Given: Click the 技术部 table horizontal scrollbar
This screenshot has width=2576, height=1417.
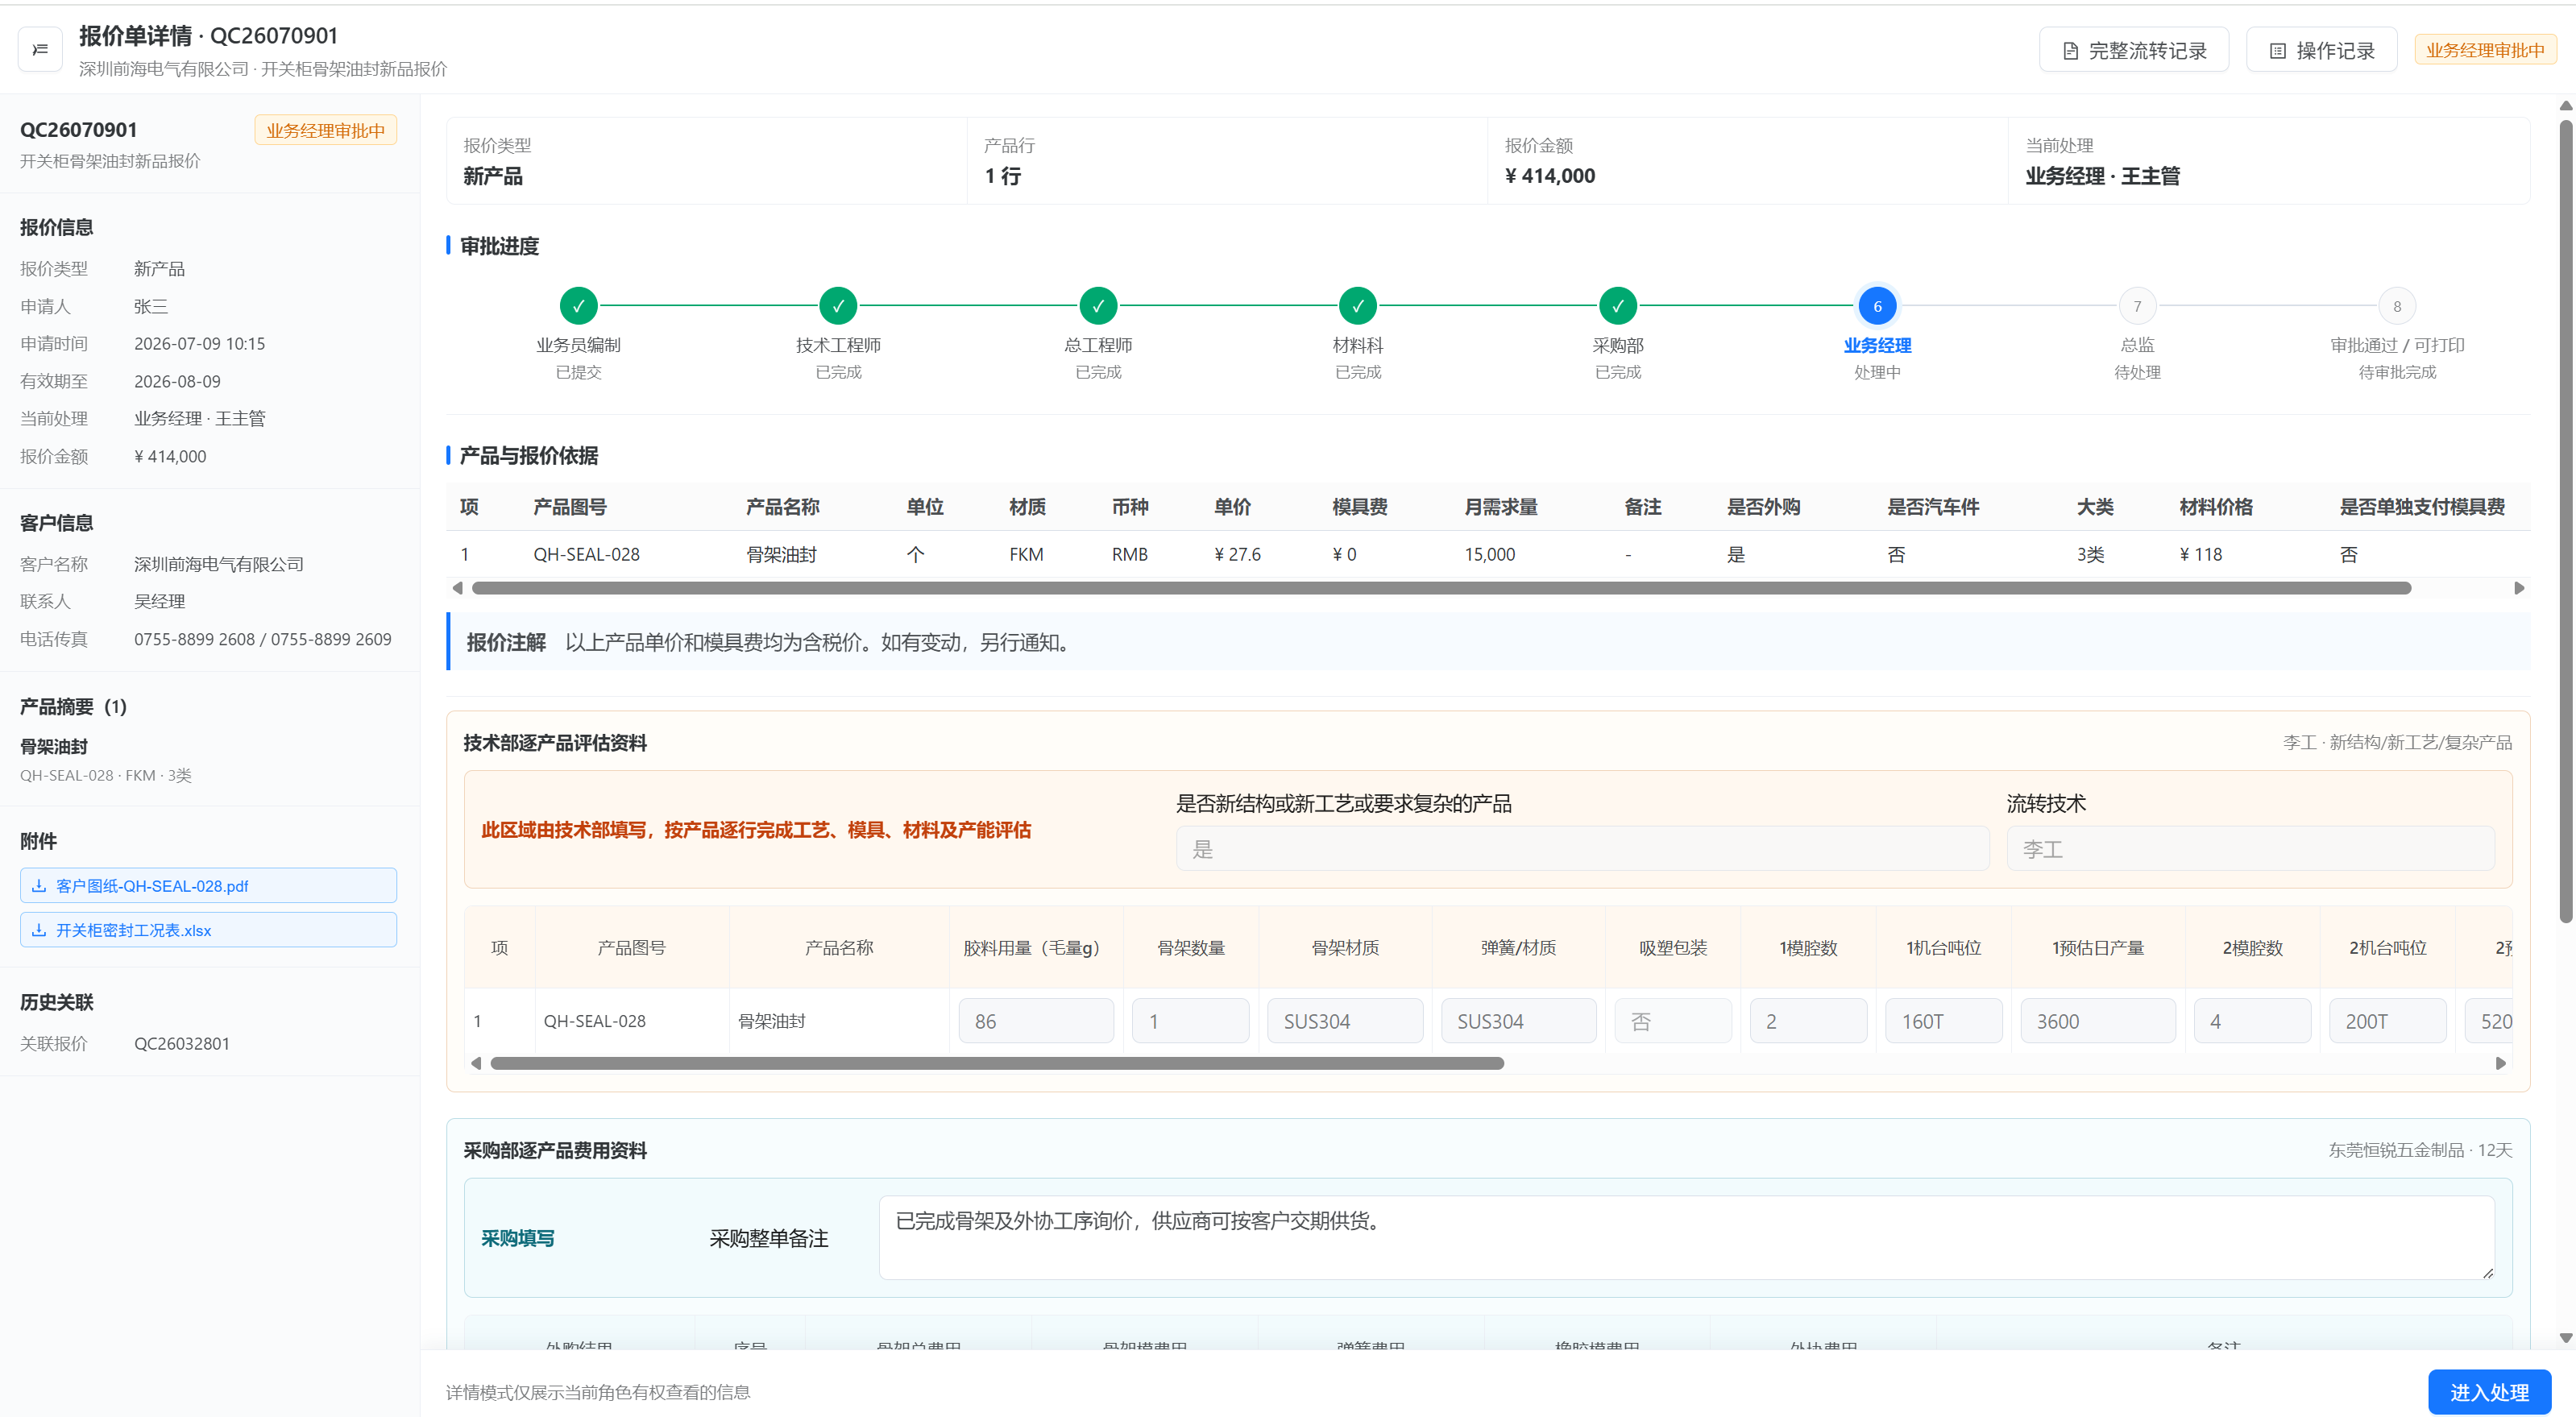Looking at the screenshot, I should (x=997, y=1063).
